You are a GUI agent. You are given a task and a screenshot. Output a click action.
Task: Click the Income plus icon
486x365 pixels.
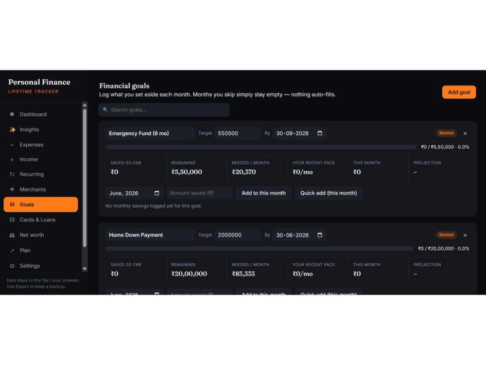tap(12, 160)
